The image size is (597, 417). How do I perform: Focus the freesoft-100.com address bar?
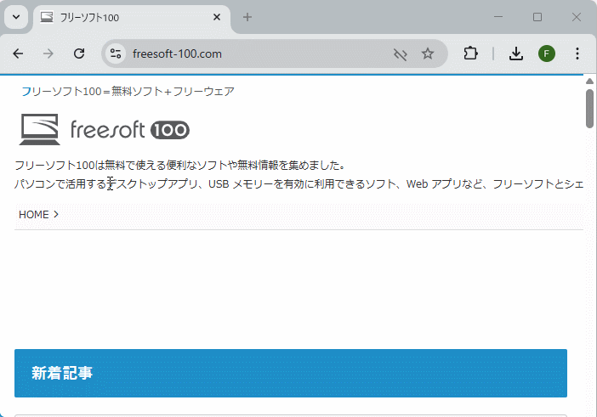(255, 54)
